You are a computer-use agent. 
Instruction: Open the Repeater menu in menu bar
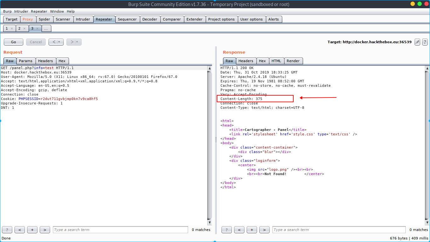(x=39, y=11)
